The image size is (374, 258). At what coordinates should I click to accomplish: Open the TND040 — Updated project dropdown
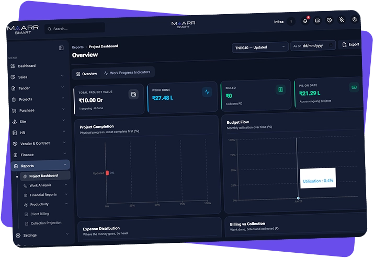click(260, 48)
